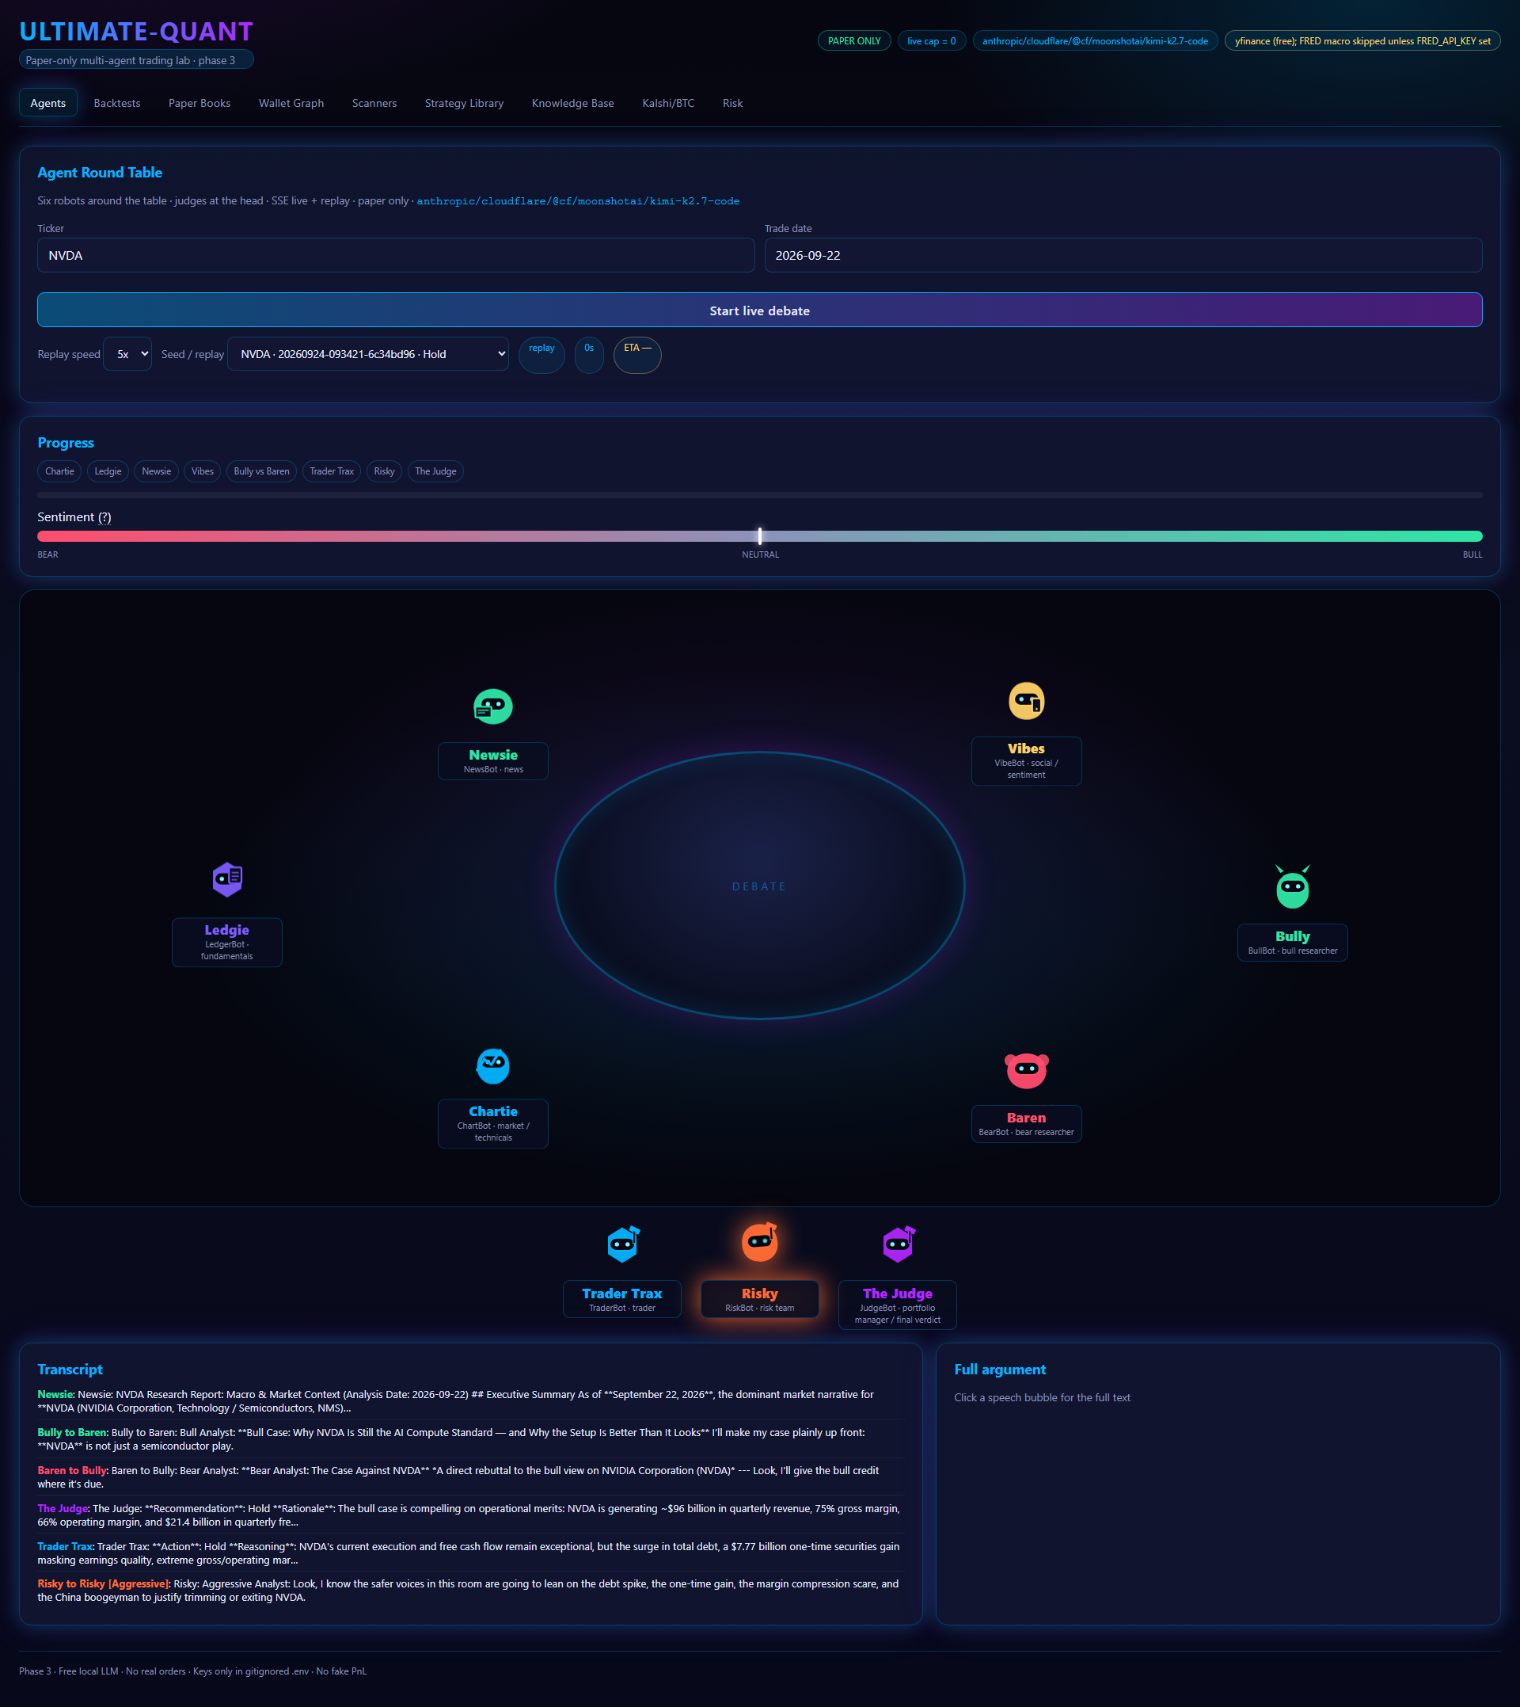Viewport: 1520px width, 1707px height.
Task: Open the Risk tab
Action: 732,103
